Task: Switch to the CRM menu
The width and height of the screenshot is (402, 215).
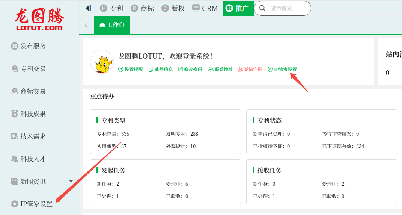Action: (x=205, y=8)
